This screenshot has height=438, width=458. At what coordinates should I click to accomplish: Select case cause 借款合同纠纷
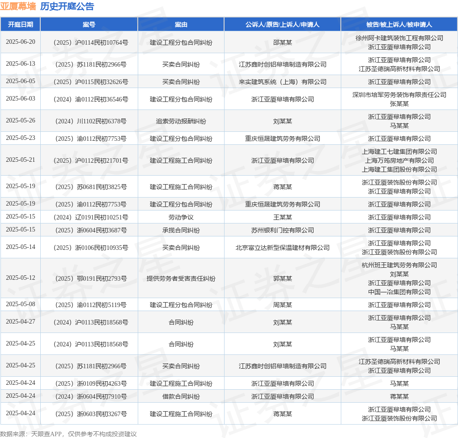click(181, 396)
